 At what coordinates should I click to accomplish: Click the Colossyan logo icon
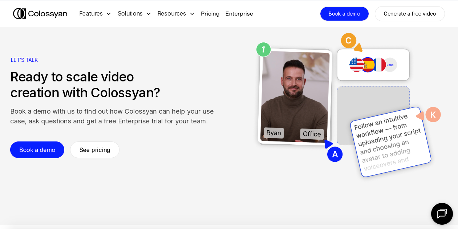(20, 14)
